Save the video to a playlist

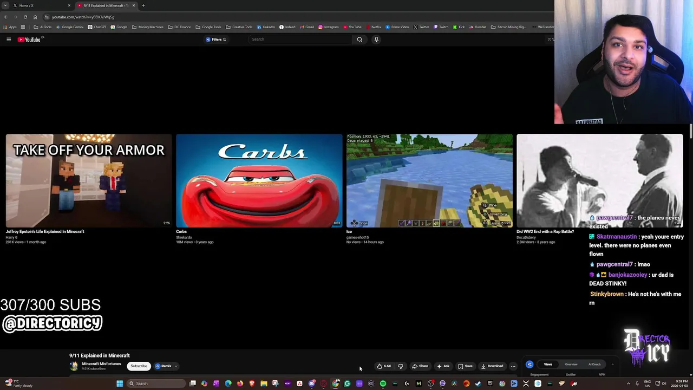coord(465,366)
